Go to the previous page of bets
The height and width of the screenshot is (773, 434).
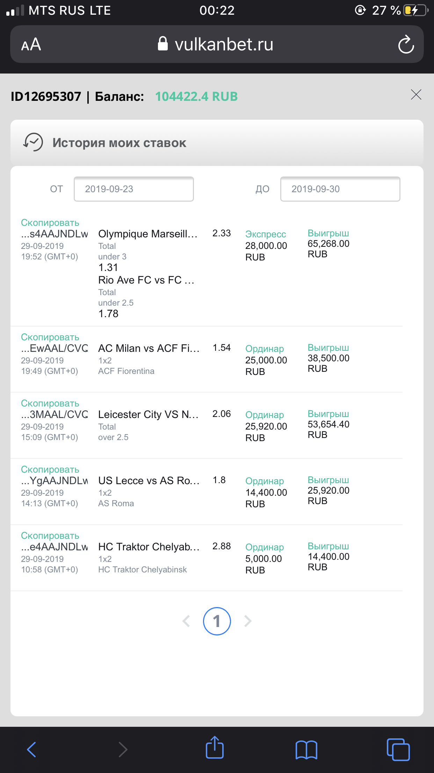(x=186, y=621)
